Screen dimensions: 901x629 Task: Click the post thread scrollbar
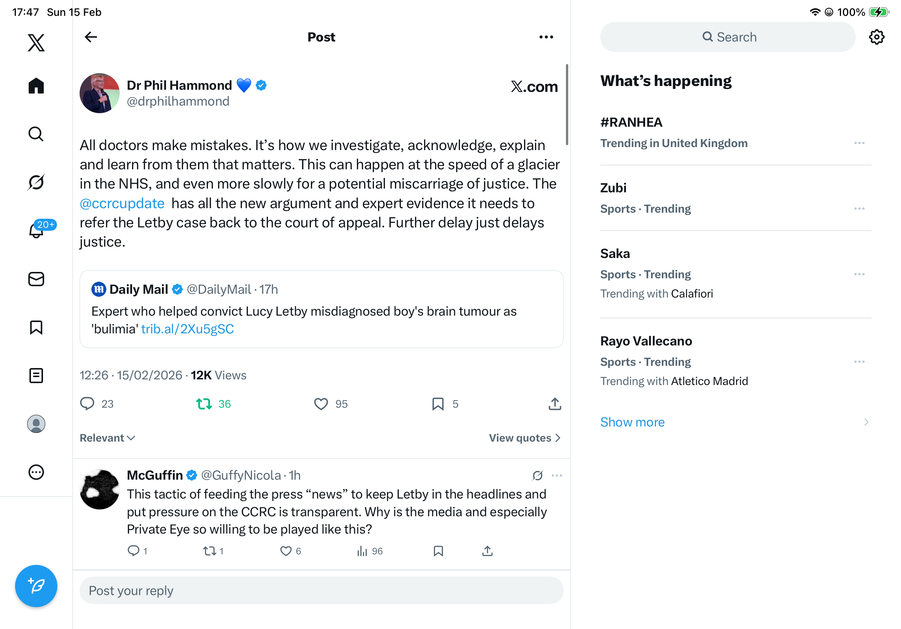click(567, 105)
